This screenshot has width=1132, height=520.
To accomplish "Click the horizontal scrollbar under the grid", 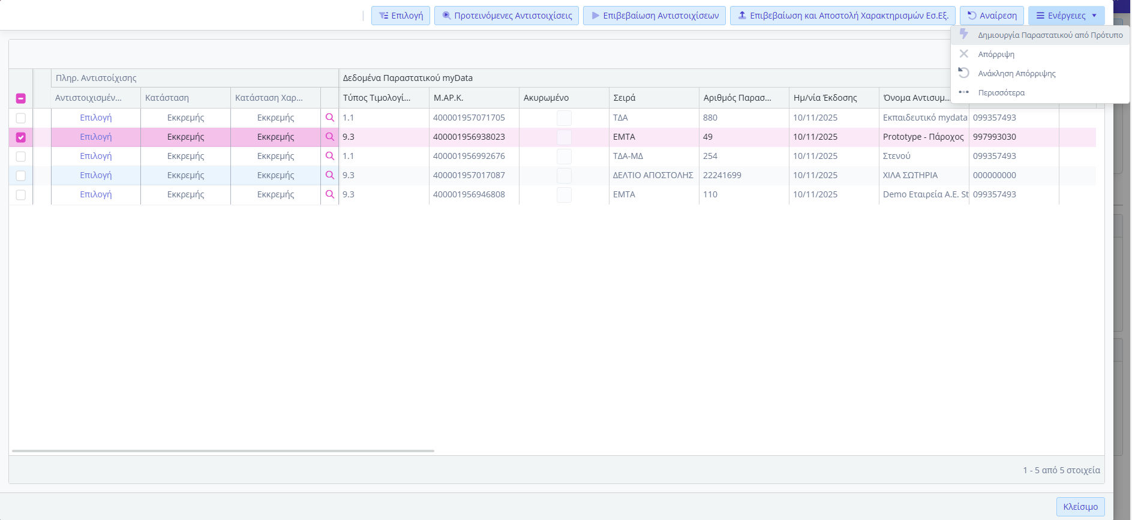I will pyautogui.click(x=223, y=451).
